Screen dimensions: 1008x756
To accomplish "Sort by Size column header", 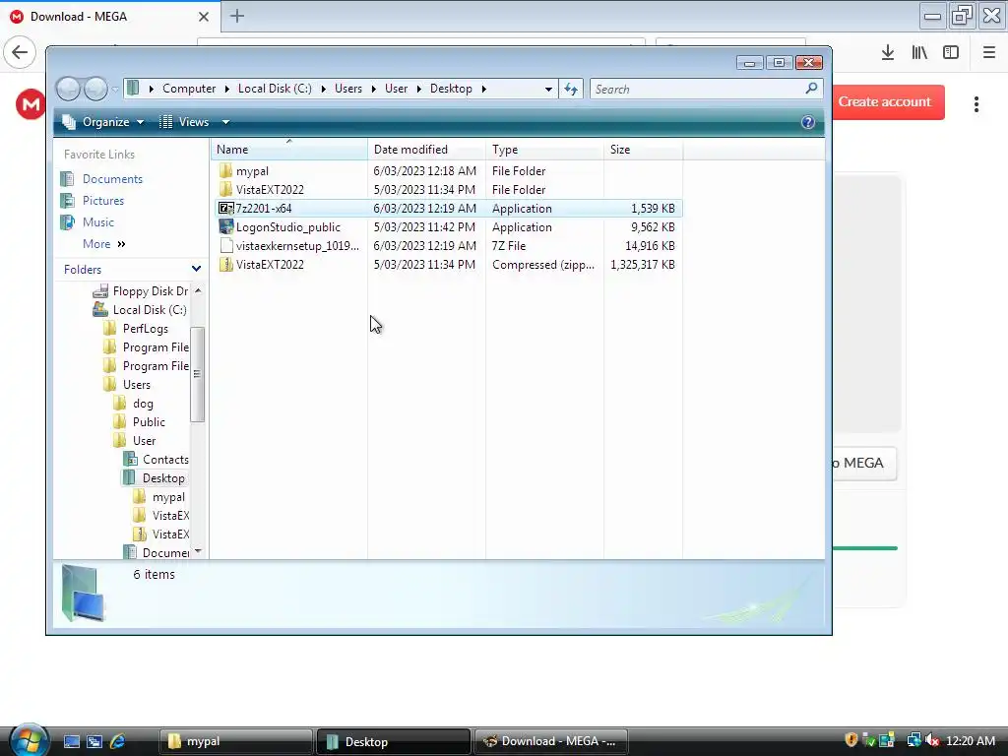I will click(643, 150).
